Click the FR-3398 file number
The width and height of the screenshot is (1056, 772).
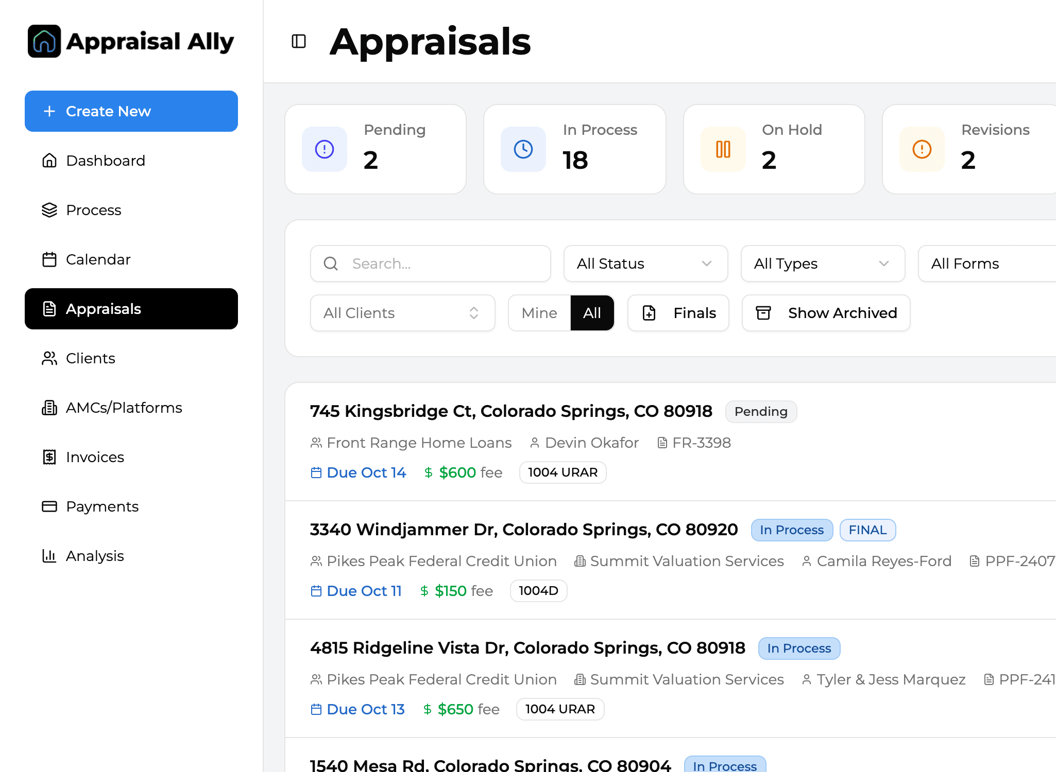[x=702, y=443]
